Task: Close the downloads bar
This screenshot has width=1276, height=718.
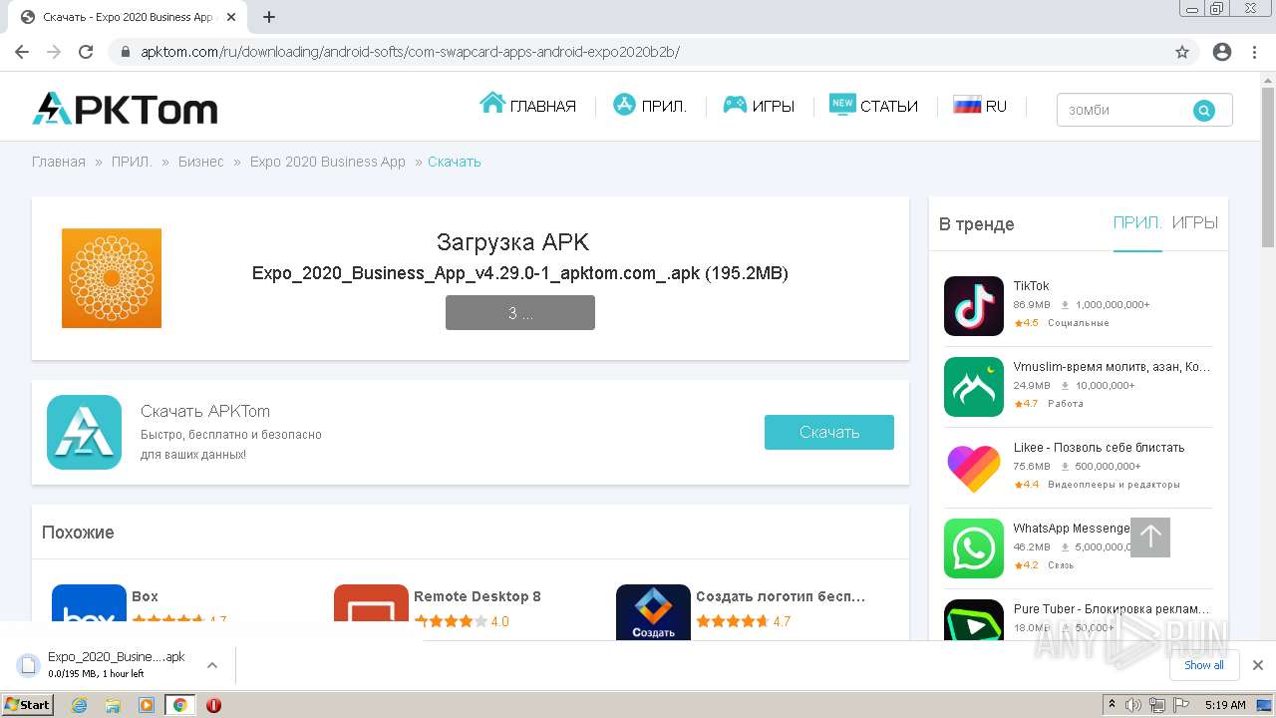Action: click(x=1258, y=665)
